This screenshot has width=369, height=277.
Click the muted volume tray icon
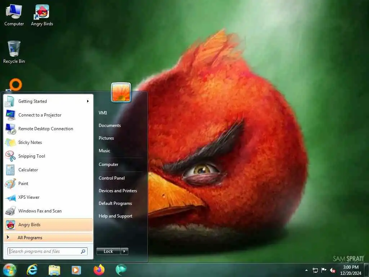(x=333, y=271)
